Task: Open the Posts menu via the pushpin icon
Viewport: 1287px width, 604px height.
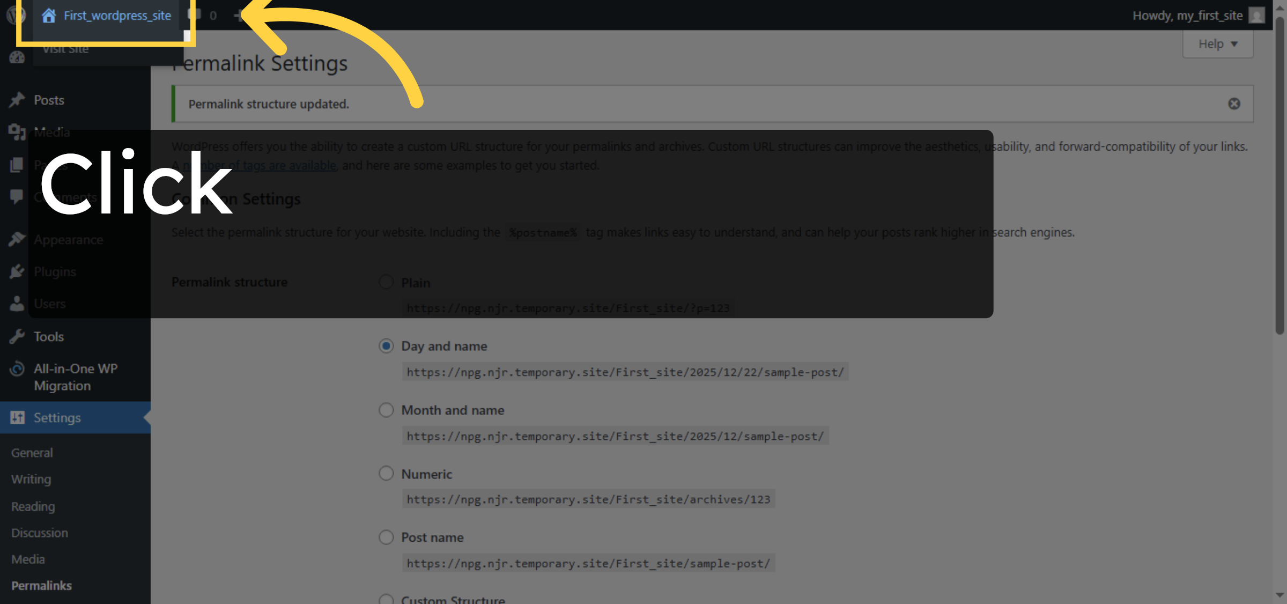Action: coord(17,100)
